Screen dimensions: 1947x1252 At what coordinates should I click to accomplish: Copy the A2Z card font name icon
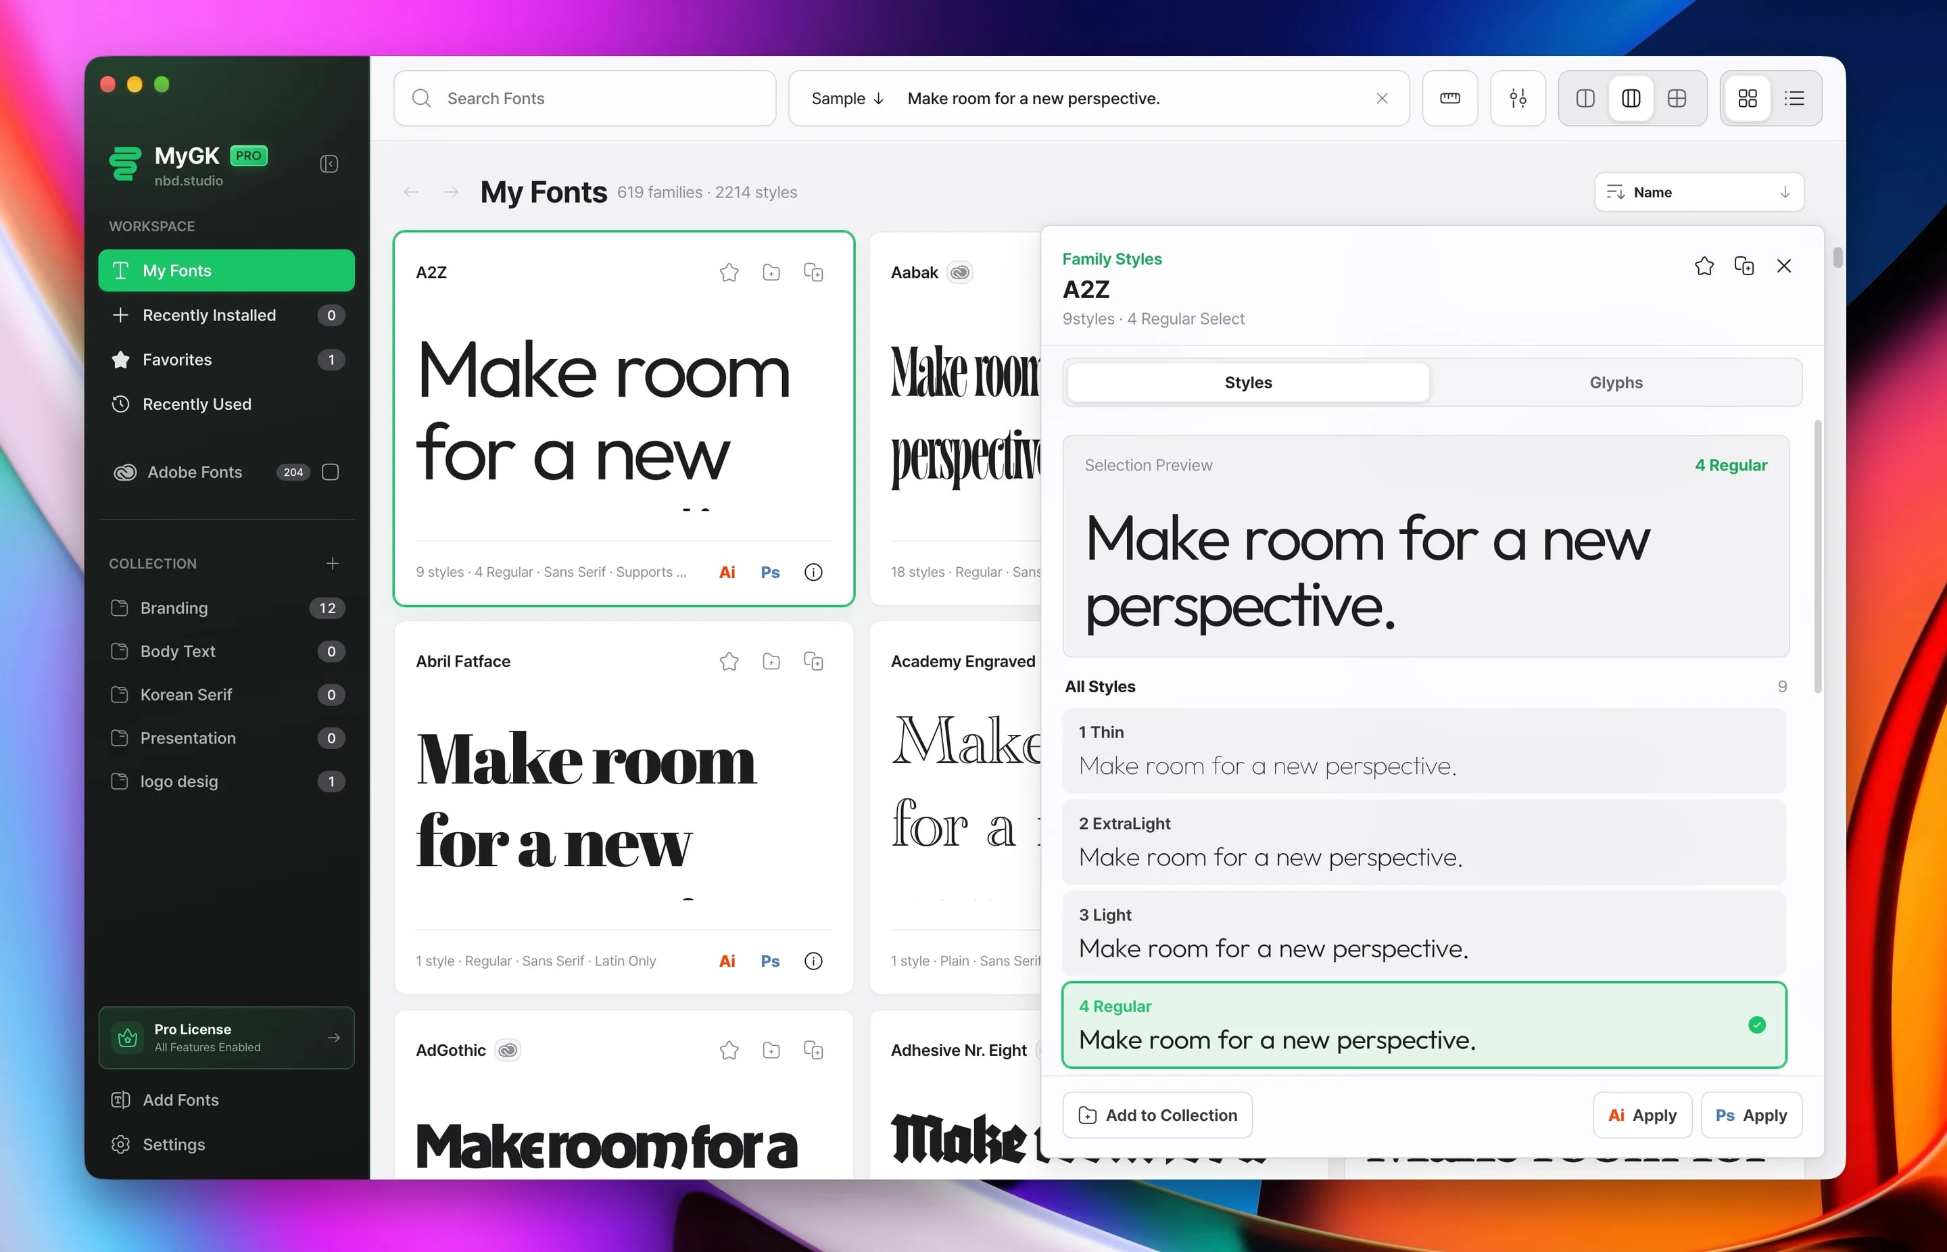click(813, 272)
